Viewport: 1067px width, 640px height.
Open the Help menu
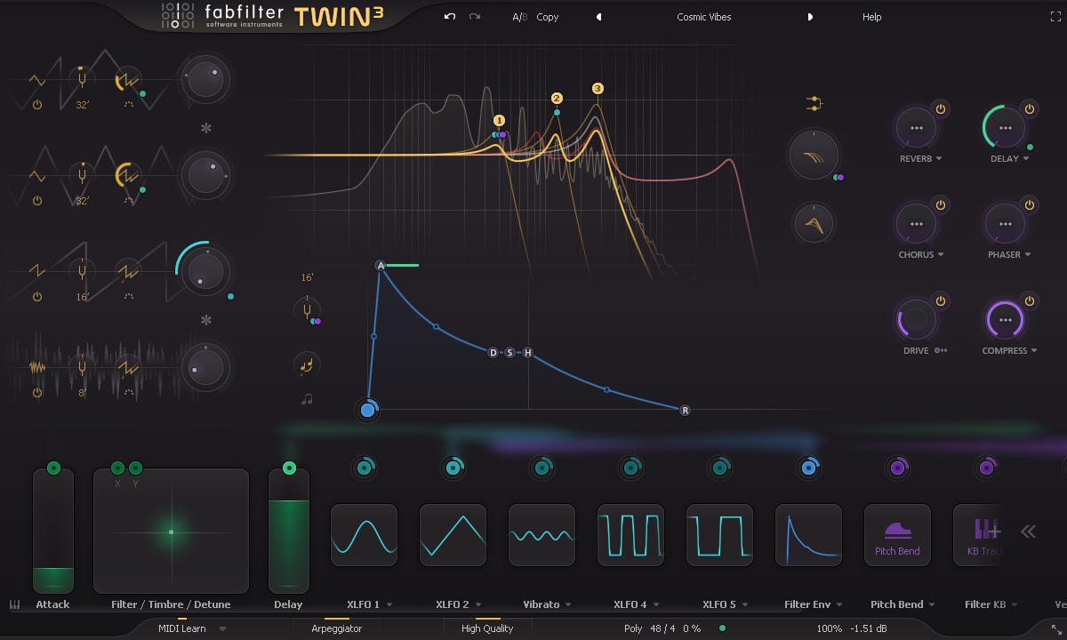[871, 17]
